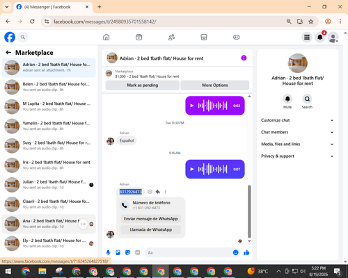This screenshot has height=278, width=348.
Task: Open File Explorer from taskbar
Action: click(42, 271)
